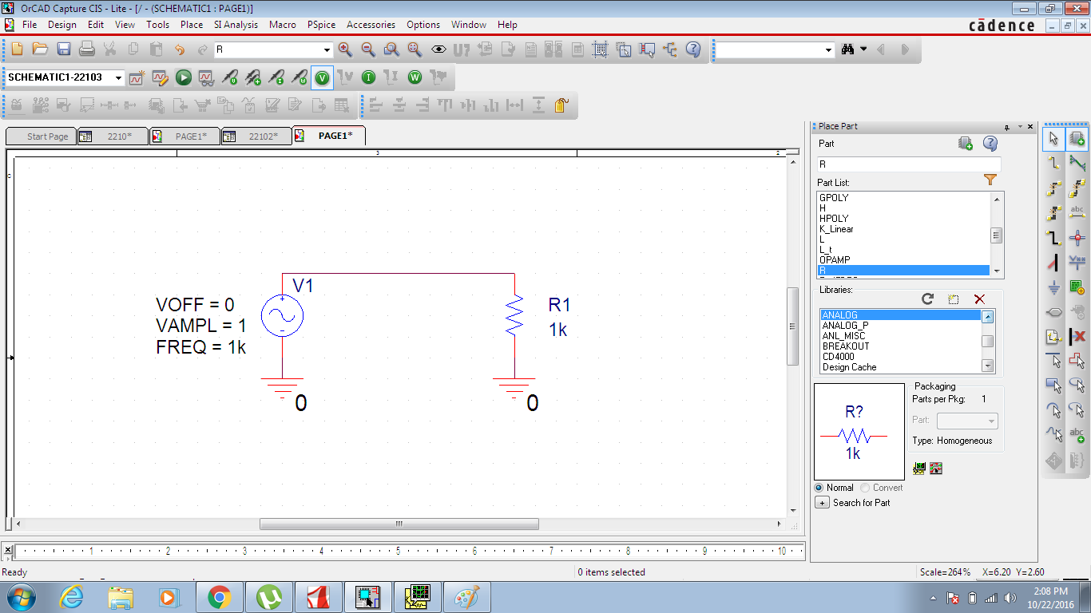The width and height of the screenshot is (1091, 613).
Task: Click the Refresh Libraries icon
Action: 927,299
